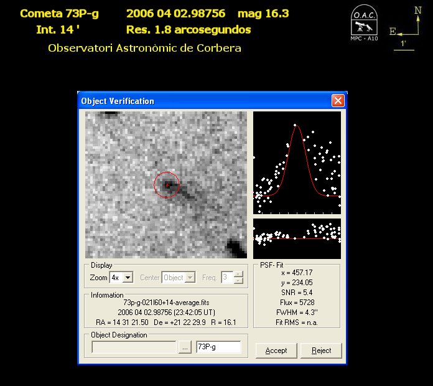
Task: Click the Flux = 5728 value
Action: tap(297, 303)
